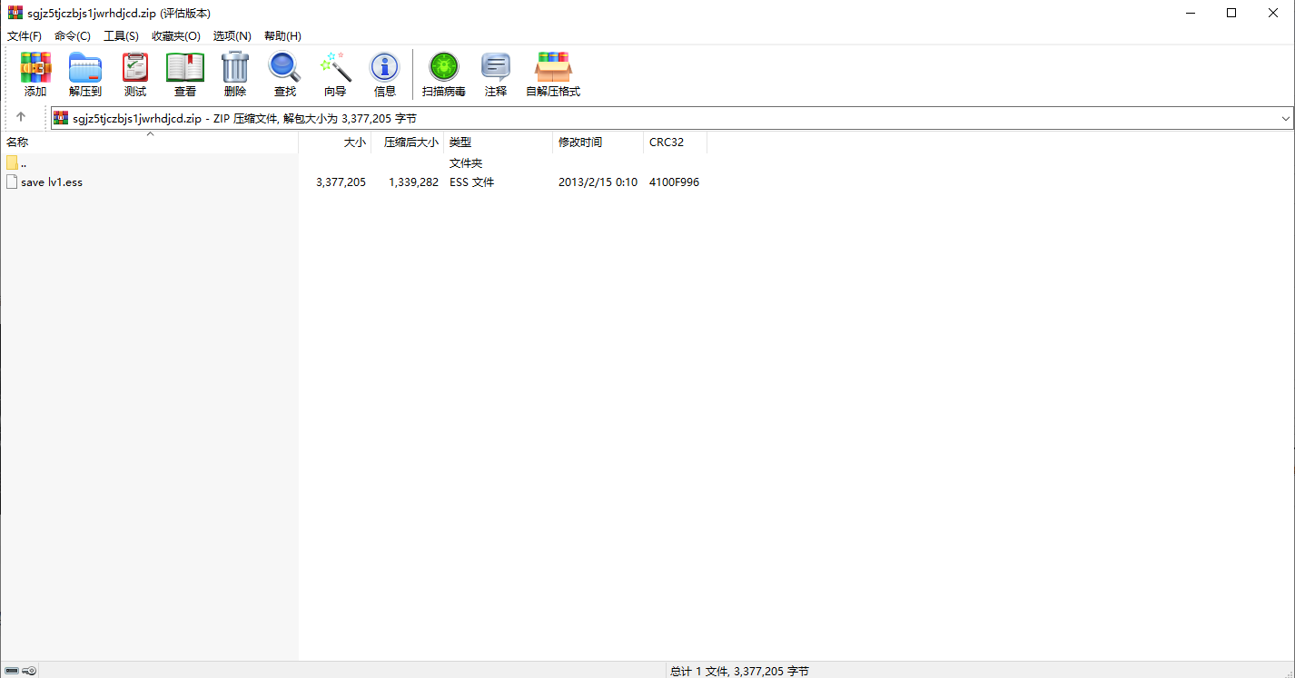Open the 工具(S) menu
The width and height of the screenshot is (1295, 678).
121,35
